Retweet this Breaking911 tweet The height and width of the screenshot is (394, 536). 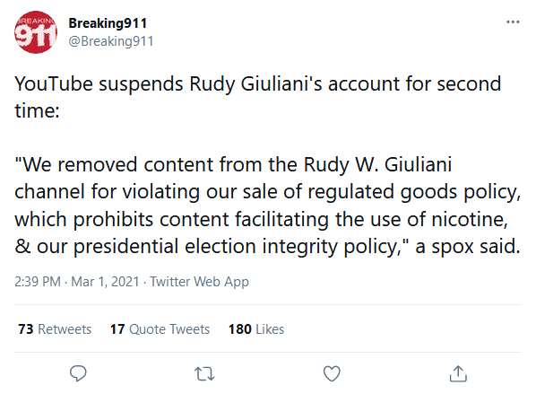[x=204, y=373]
